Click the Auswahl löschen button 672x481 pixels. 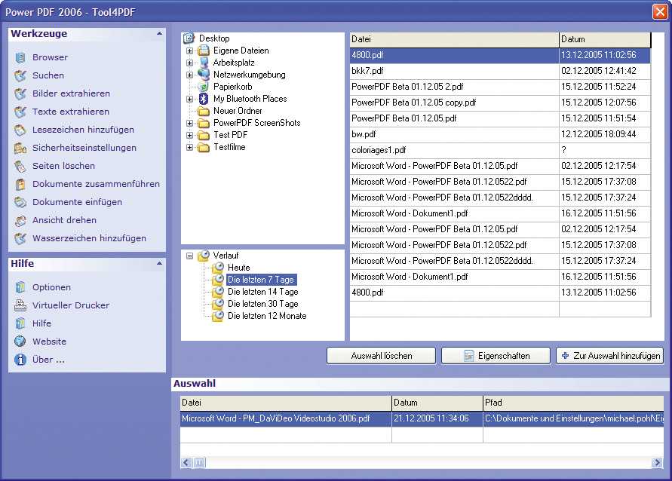point(381,356)
